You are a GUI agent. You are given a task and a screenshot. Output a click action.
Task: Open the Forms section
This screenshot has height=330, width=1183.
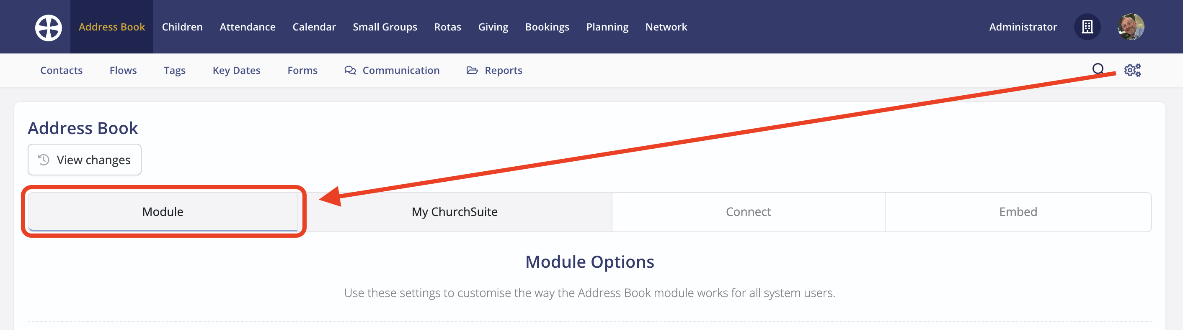[302, 71]
